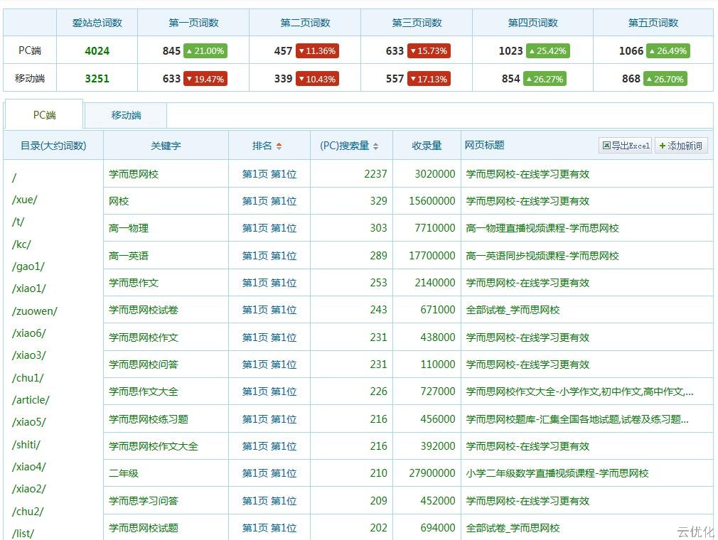Open the 高一物理 keyword link
Image resolution: width=718 pixels, height=540 pixels.
[x=129, y=228]
